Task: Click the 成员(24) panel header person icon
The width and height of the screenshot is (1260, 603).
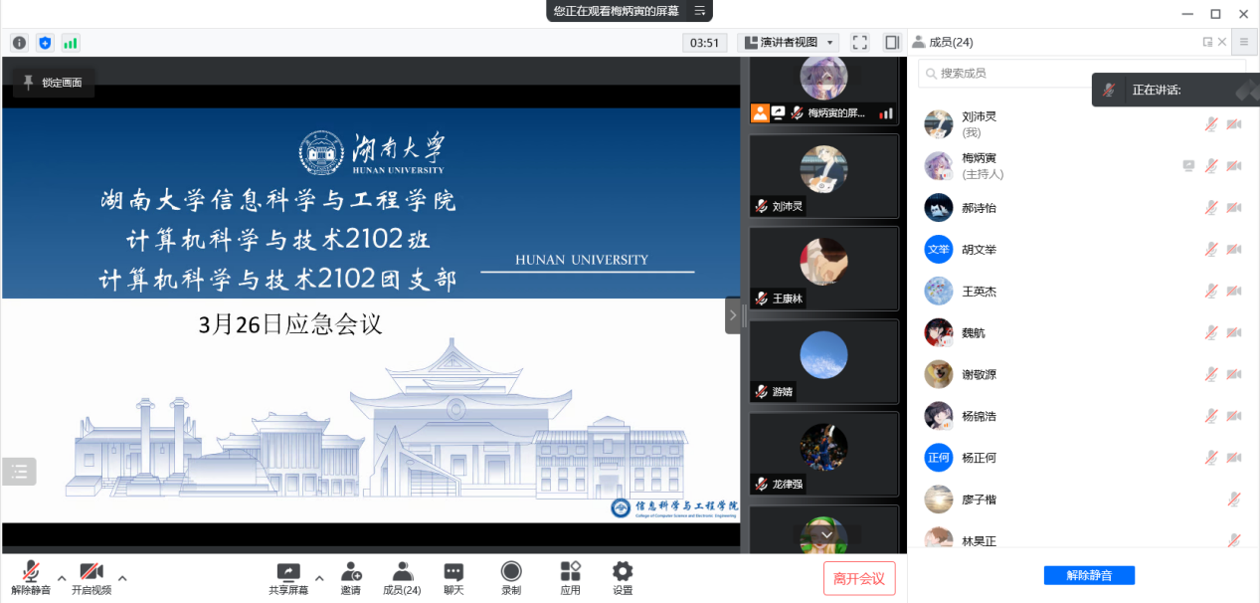Action: (918, 42)
